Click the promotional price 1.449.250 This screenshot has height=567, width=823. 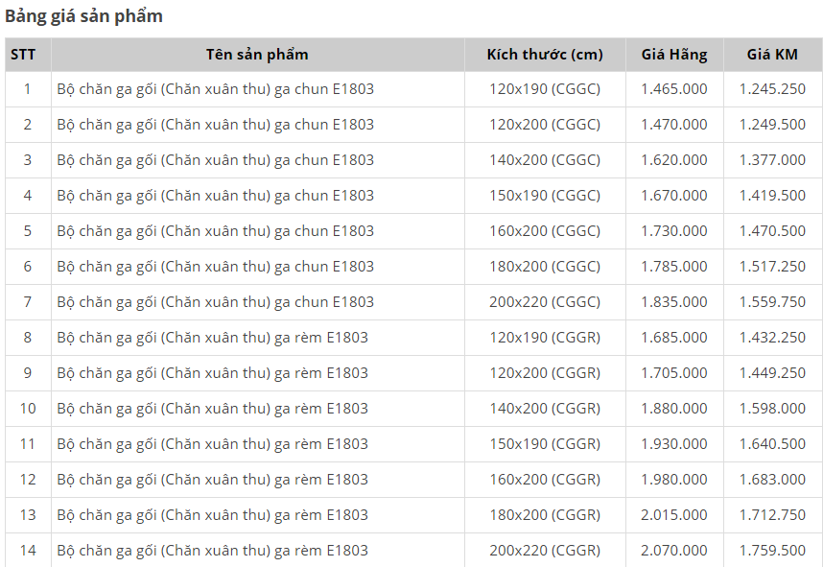pos(772,373)
